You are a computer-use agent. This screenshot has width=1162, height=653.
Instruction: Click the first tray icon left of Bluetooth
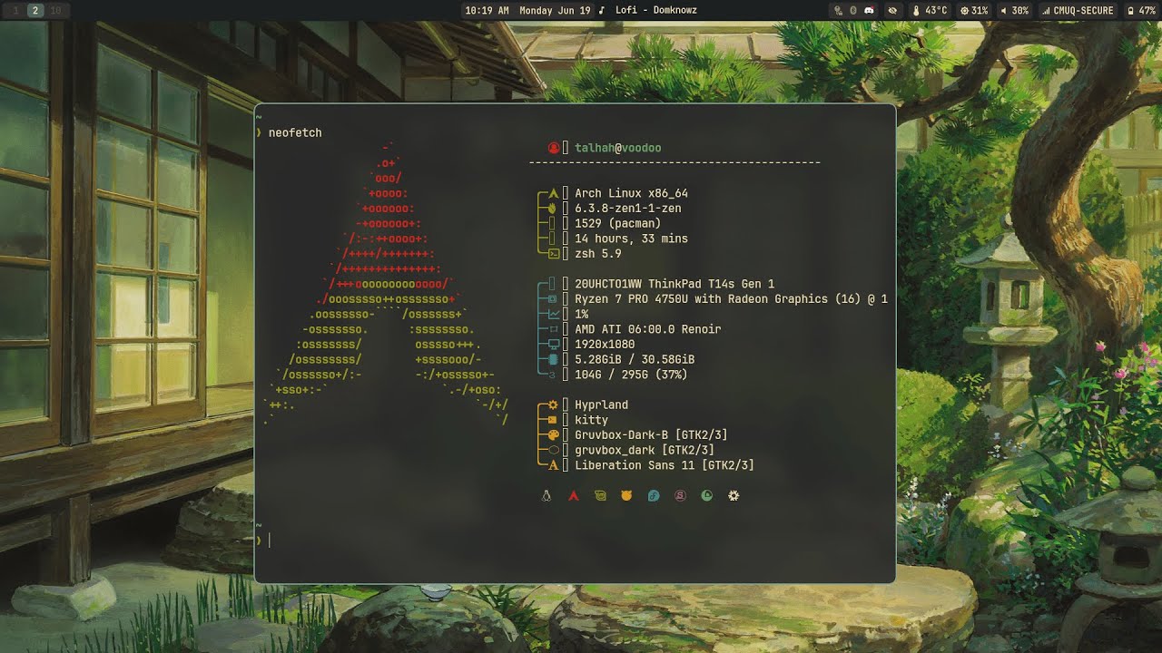(840, 11)
